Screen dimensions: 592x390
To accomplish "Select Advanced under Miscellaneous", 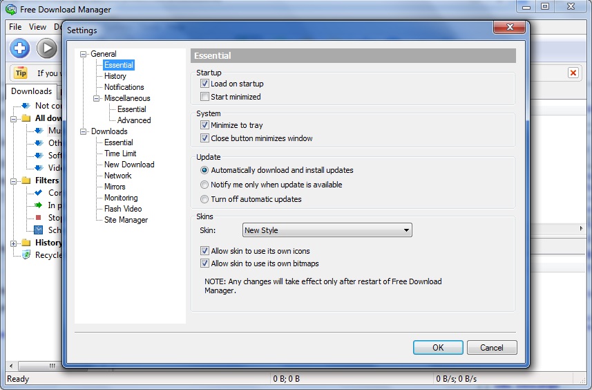I will 134,120.
